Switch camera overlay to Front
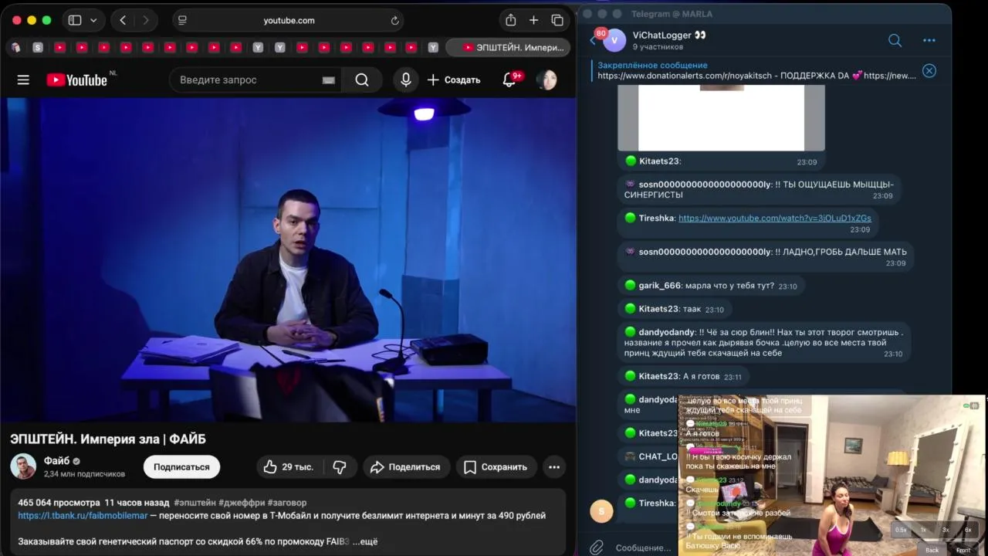 click(x=963, y=550)
